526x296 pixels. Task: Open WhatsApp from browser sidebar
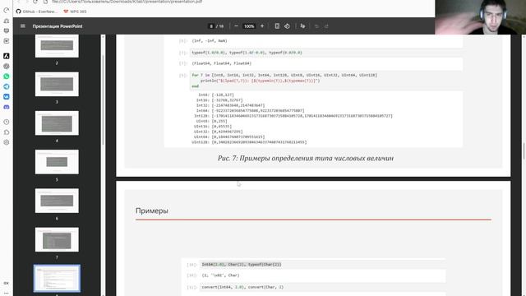(x=7, y=76)
